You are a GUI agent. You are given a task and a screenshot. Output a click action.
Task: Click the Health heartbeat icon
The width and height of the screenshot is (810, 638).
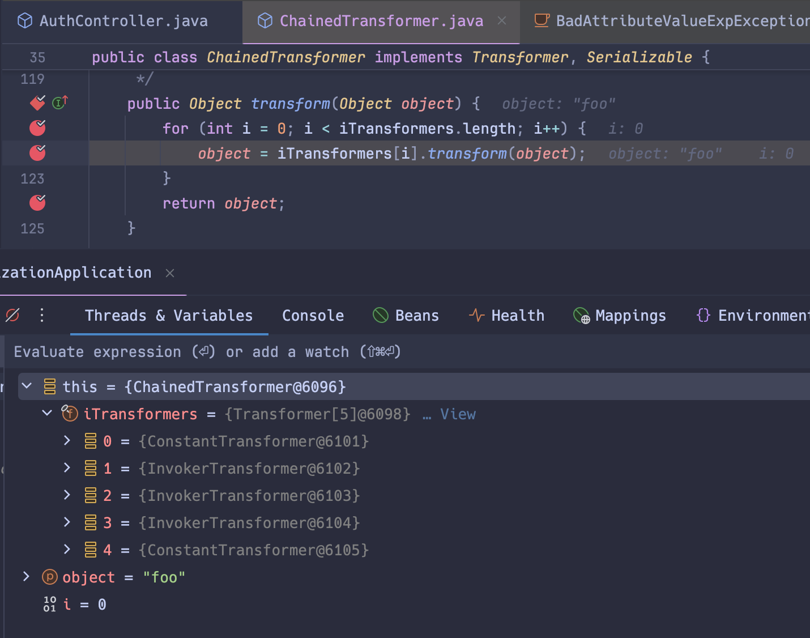click(476, 315)
